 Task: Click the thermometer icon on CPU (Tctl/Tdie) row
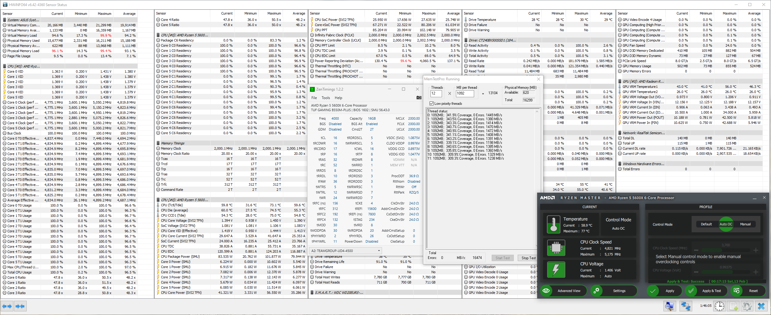tap(158, 205)
